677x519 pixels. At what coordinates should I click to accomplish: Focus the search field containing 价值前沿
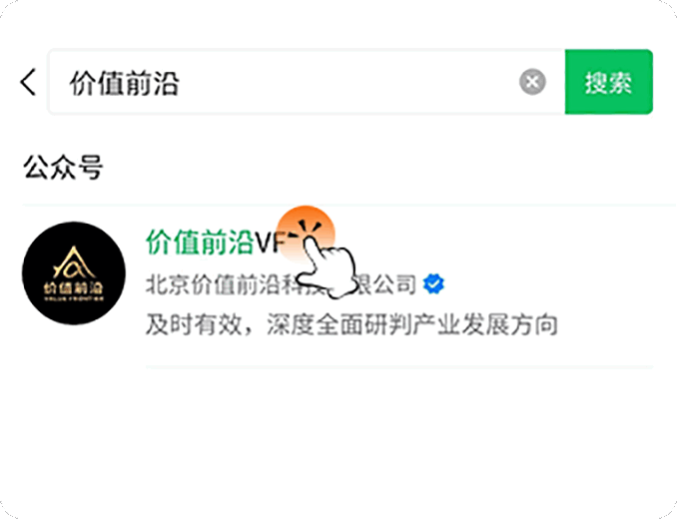click(307, 82)
